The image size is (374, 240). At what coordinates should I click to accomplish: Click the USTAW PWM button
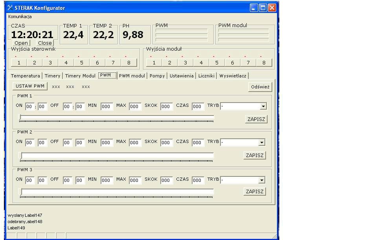pos(30,86)
